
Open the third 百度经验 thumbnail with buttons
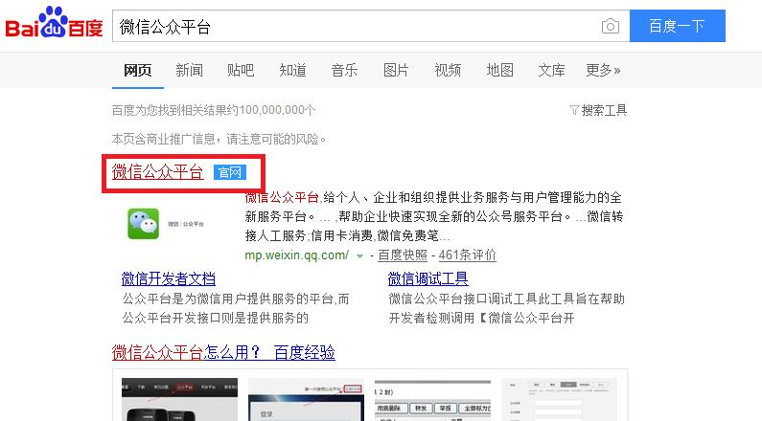(x=432, y=400)
